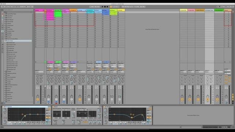Image resolution: width=235 pixels, height=132 pixels.
Task: Click the green track's track status field
Action: point(58,62)
